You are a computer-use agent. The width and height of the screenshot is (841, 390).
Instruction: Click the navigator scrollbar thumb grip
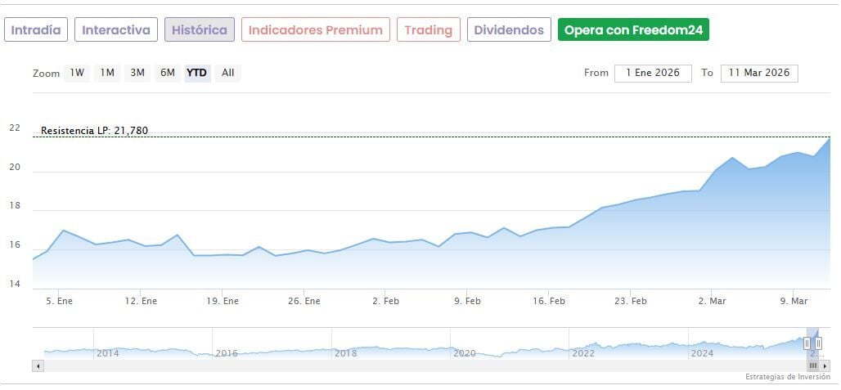point(812,365)
